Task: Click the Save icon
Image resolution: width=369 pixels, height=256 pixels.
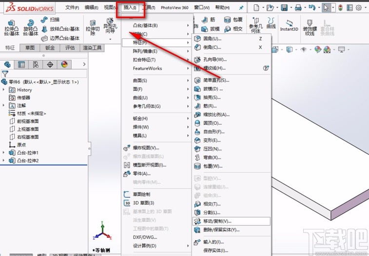Action: [x=284, y=8]
